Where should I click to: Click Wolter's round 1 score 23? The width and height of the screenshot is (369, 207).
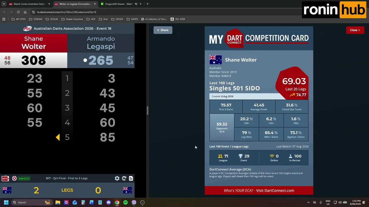pos(35,78)
